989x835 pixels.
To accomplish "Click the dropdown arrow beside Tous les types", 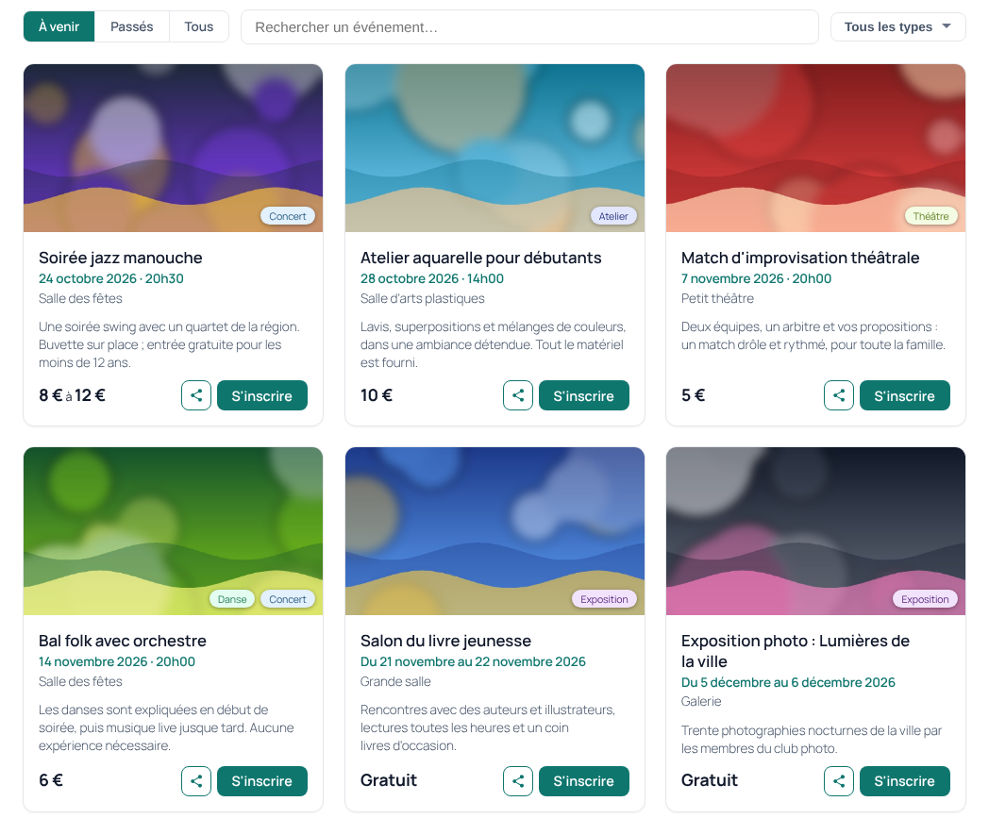I will [947, 26].
